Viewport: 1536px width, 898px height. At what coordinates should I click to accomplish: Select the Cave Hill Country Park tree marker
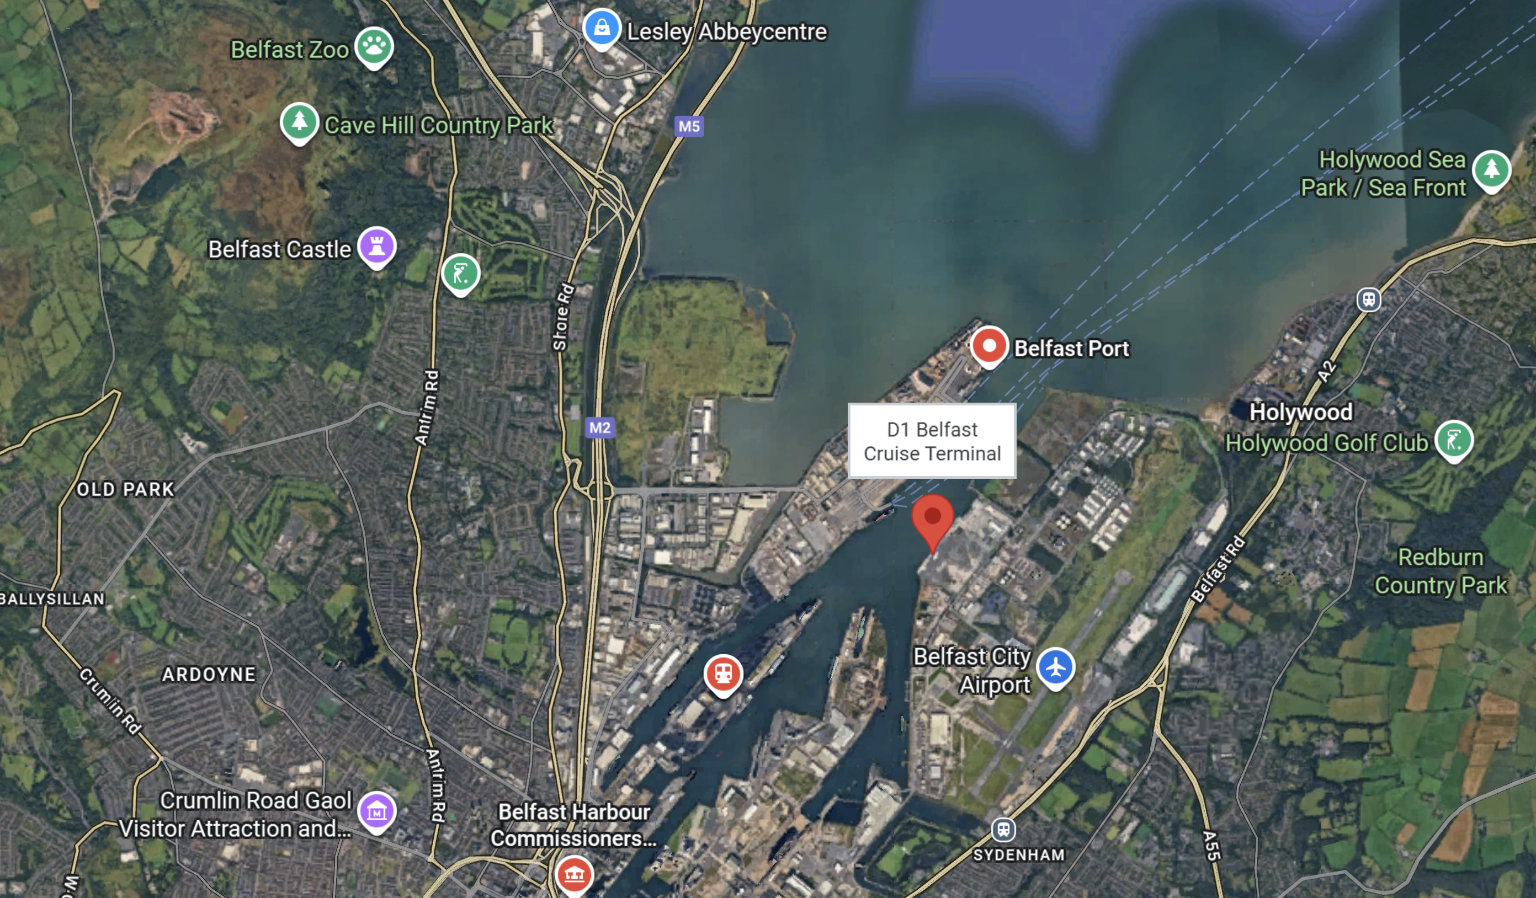point(299,123)
